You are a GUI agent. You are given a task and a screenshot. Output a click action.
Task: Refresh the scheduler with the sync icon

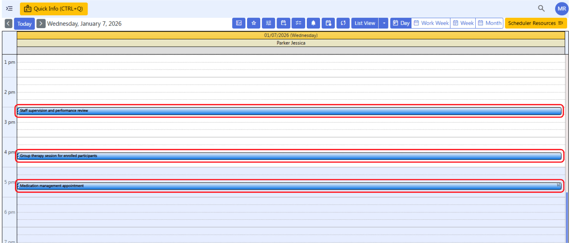click(343, 23)
